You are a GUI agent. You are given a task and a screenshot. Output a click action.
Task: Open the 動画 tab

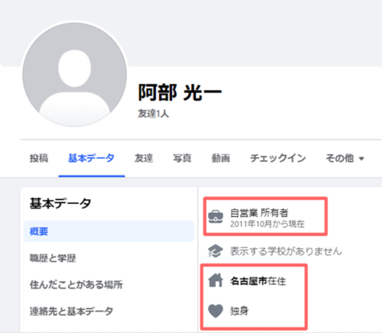pos(221,158)
